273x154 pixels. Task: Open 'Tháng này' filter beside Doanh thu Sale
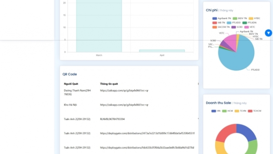click(x=240, y=103)
